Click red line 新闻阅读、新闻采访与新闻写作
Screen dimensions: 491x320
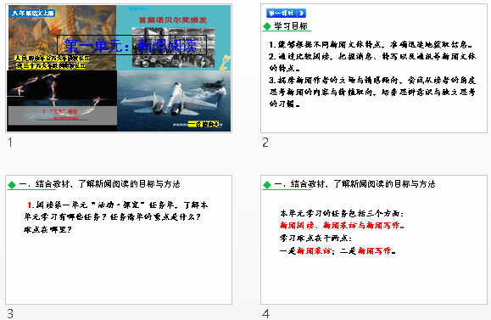342,225
